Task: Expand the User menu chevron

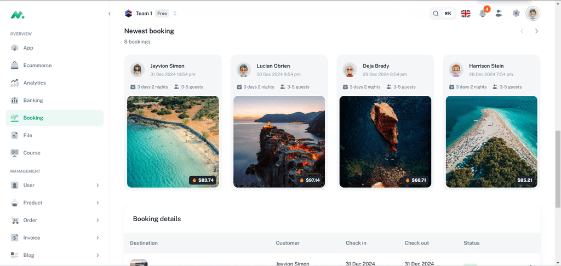Action: (x=98, y=185)
